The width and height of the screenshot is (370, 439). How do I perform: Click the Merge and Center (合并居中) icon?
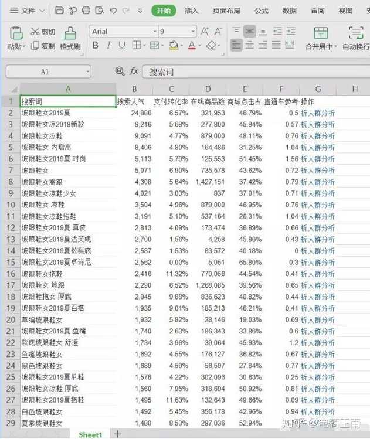click(x=321, y=39)
